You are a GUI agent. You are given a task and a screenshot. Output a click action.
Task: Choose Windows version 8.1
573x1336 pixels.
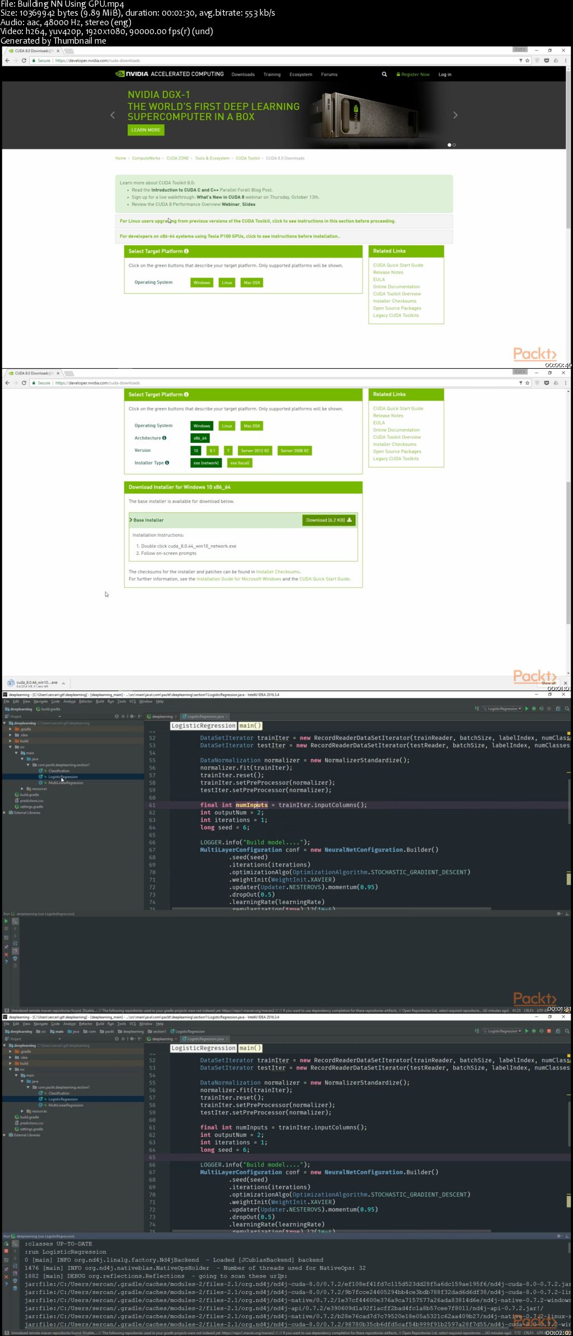tap(212, 451)
